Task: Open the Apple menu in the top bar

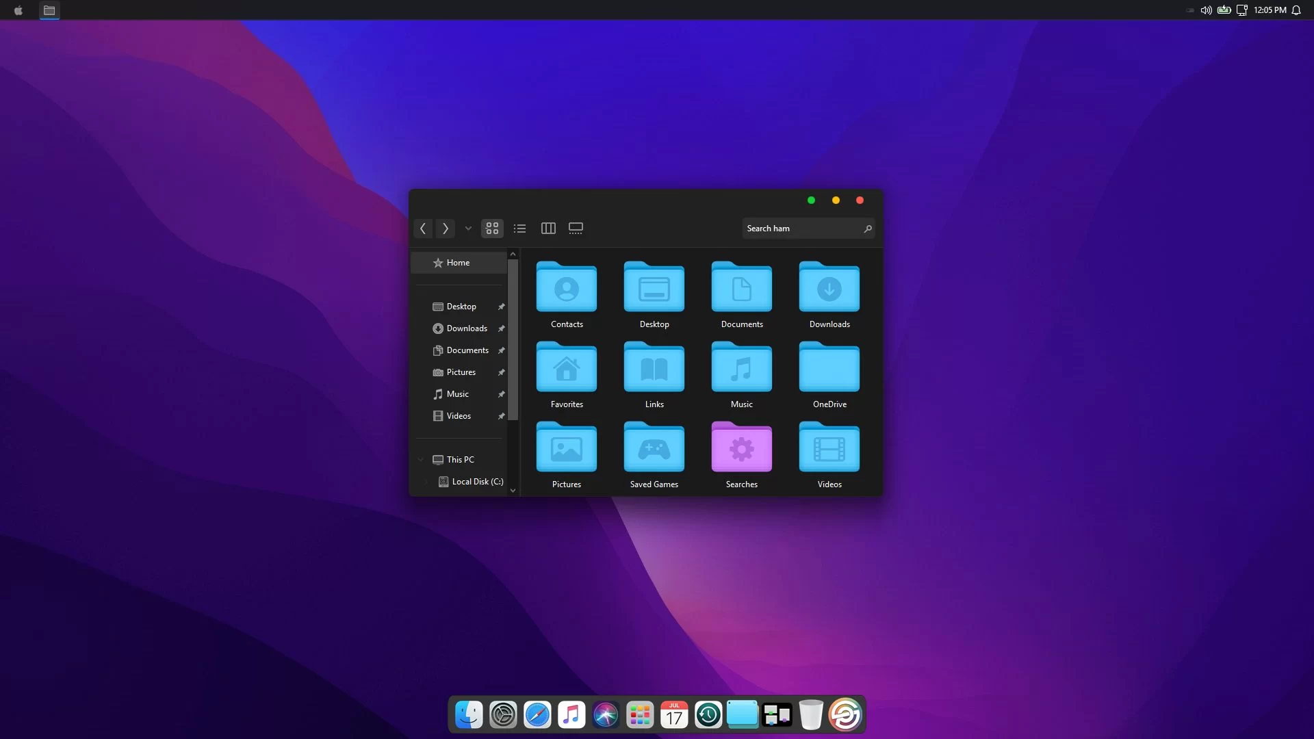Action: tap(18, 10)
